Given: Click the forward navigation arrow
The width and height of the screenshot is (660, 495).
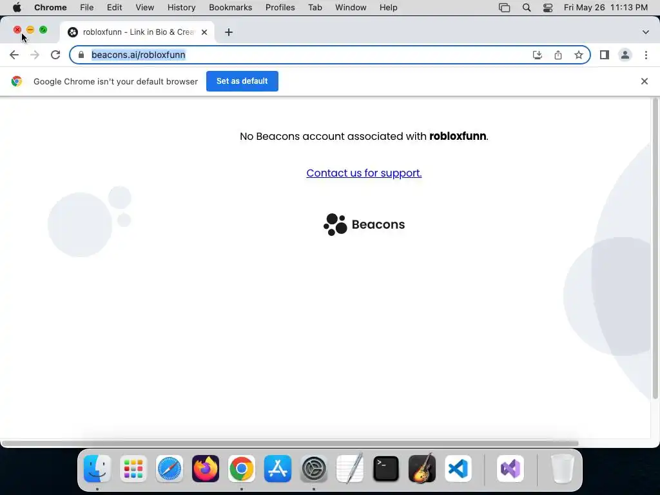Looking at the screenshot, I should (35, 55).
